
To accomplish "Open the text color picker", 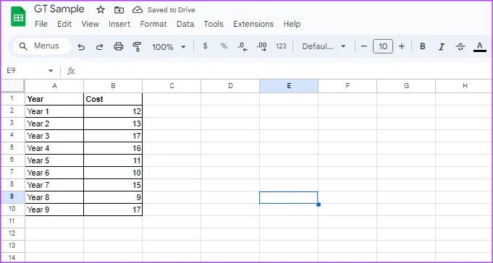I will click(x=479, y=47).
